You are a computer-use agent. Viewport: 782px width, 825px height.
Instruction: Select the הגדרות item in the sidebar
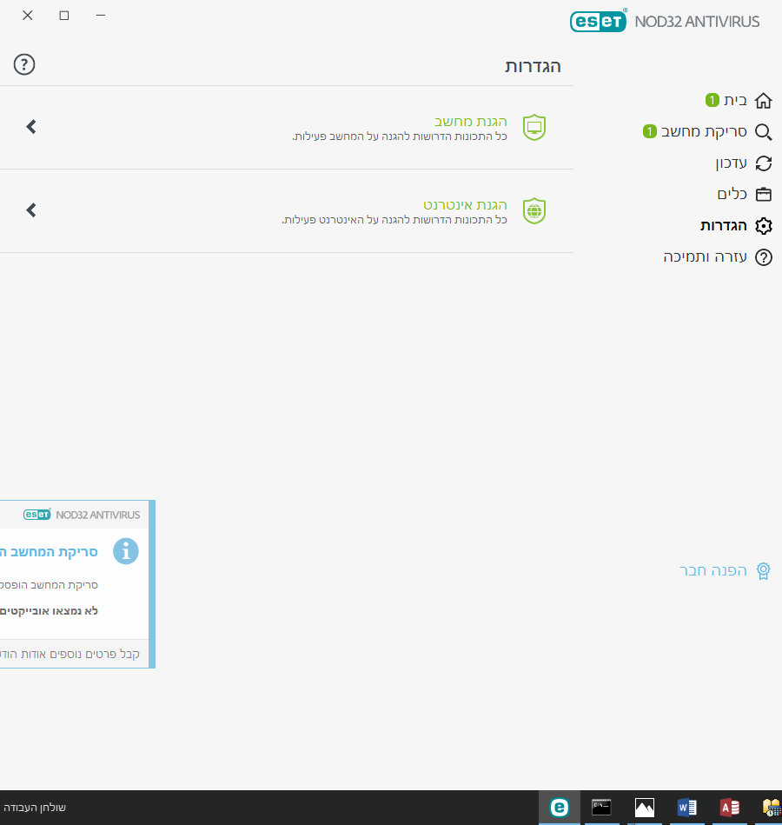tap(736, 226)
